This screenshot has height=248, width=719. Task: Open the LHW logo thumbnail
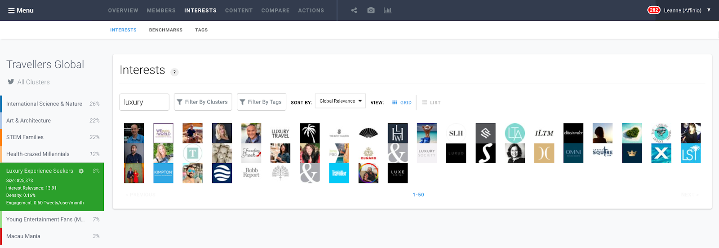pos(398,133)
